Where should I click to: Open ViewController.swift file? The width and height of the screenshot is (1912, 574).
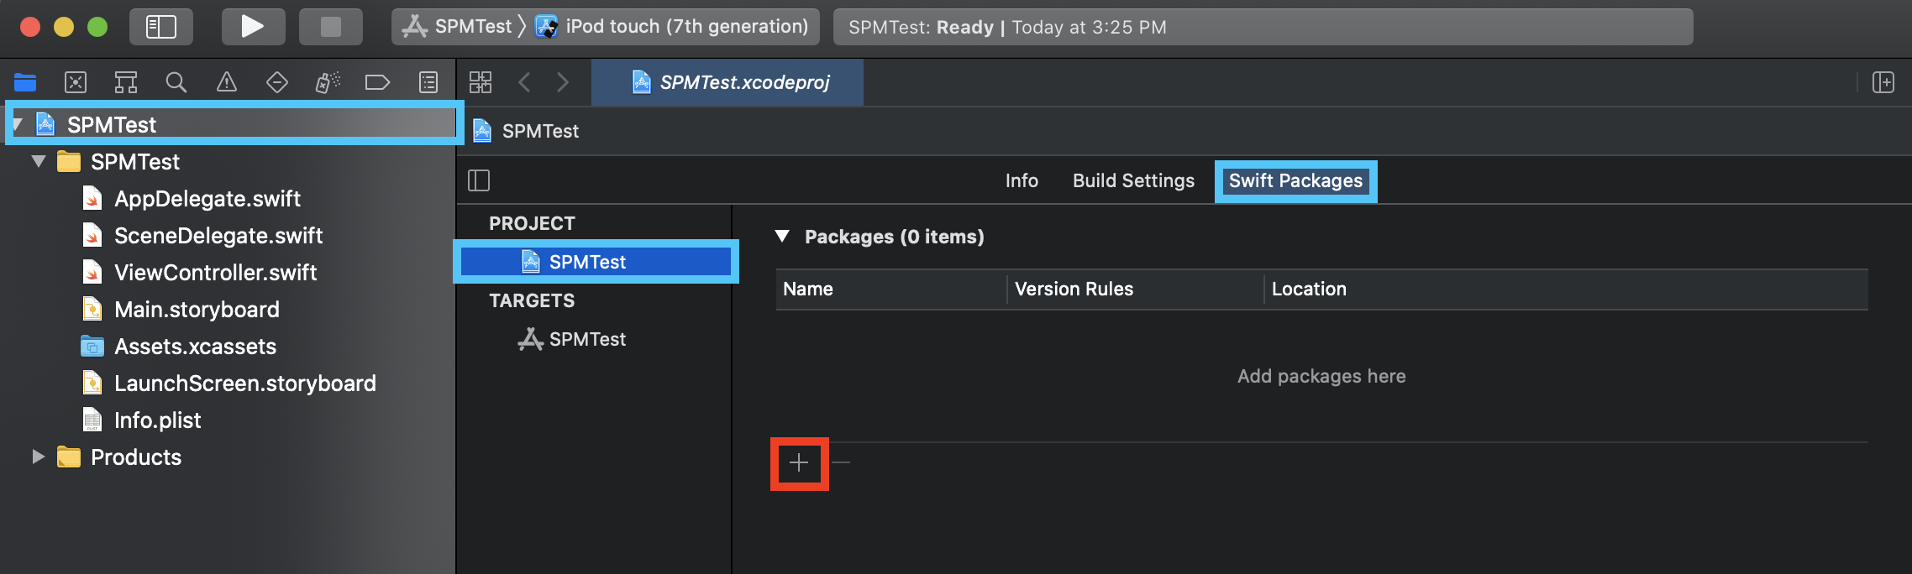(215, 272)
